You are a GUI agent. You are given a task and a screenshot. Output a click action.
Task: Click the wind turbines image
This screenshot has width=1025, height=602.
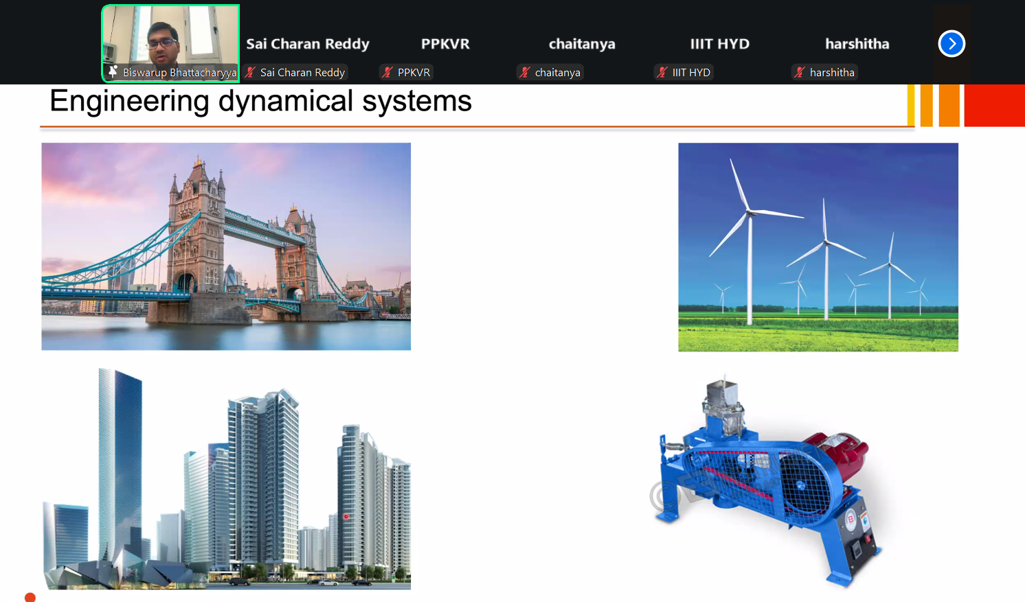(x=818, y=247)
